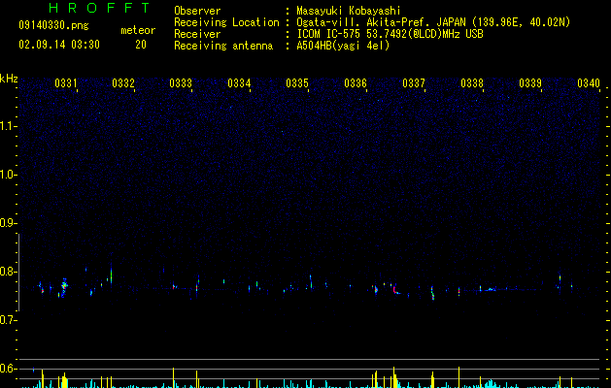Click antenna text A504HB(yagi 4el)
The height and width of the screenshot is (388, 611).
[x=343, y=46]
